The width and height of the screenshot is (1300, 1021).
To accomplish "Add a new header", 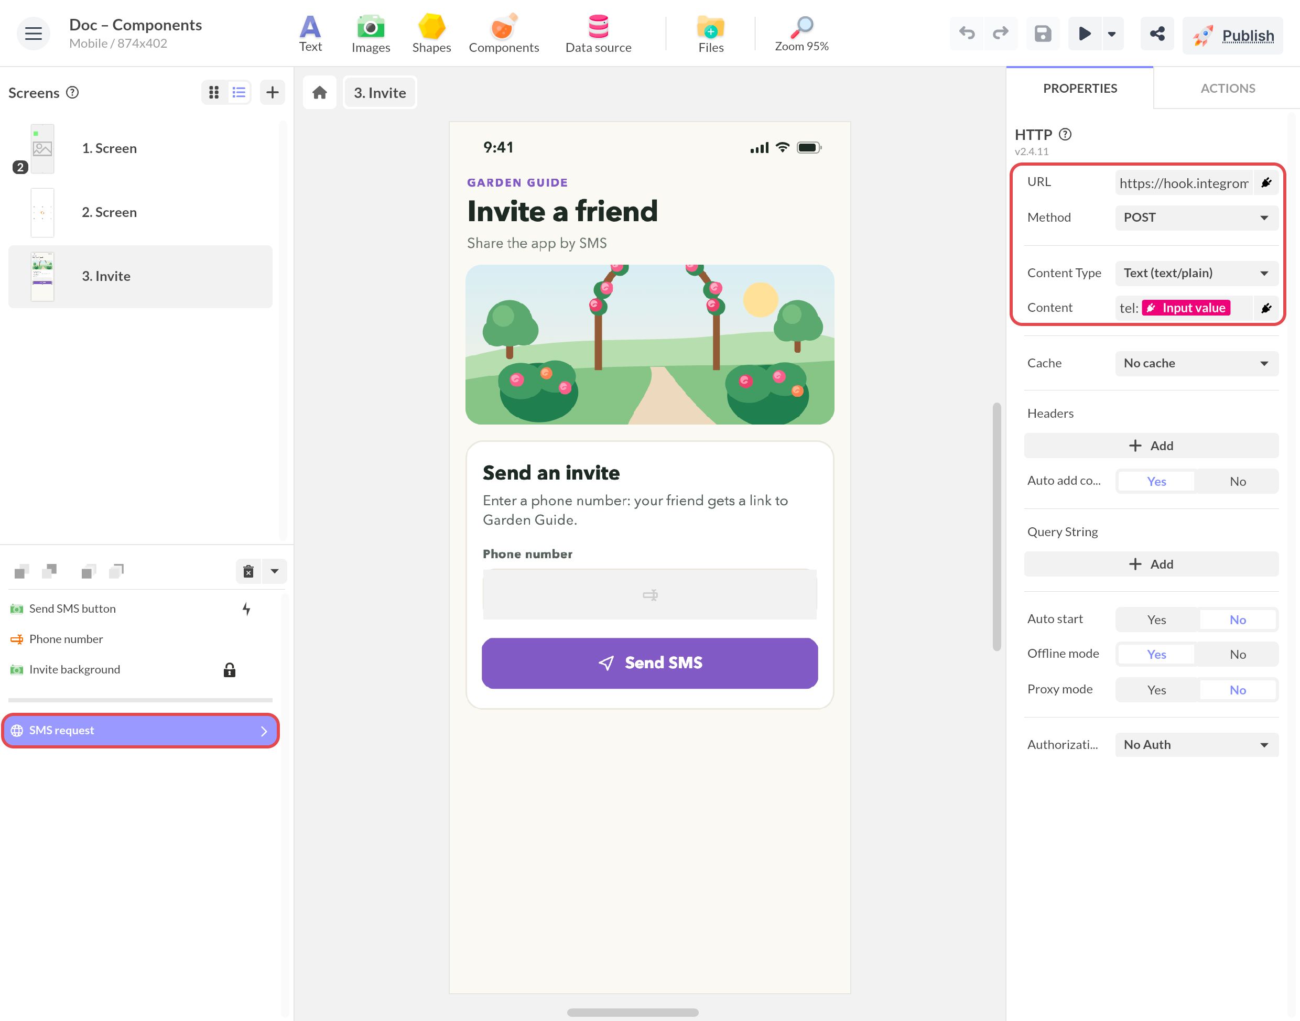I will 1151,446.
